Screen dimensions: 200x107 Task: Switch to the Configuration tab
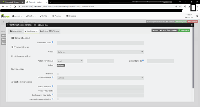[x=32, y=31]
